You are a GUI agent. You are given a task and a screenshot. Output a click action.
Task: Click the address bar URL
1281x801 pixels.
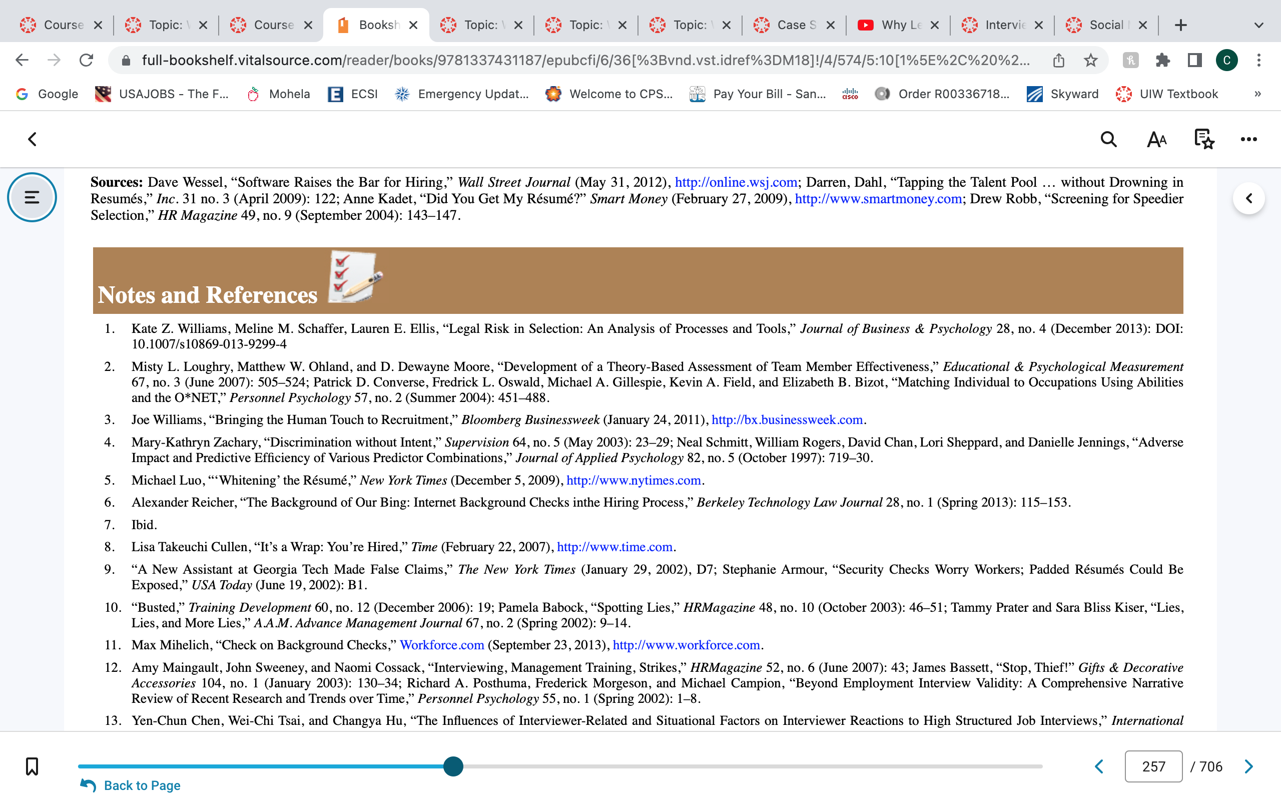pyautogui.click(x=586, y=60)
